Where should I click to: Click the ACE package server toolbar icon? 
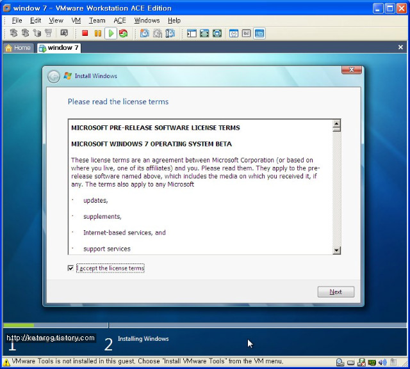click(x=37, y=33)
